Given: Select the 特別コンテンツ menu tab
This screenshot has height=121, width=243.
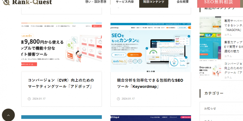Looking at the screenshot, I should [154, 3].
